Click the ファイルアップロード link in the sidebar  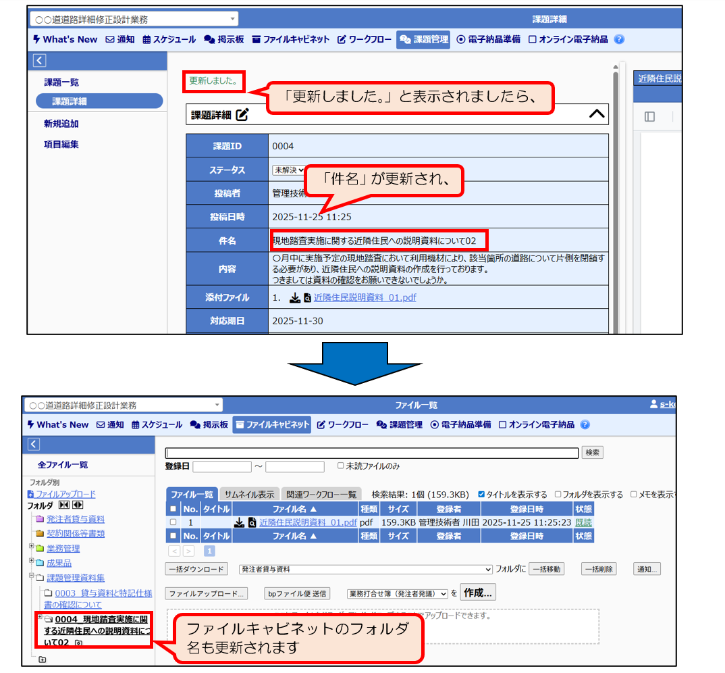coord(65,494)
